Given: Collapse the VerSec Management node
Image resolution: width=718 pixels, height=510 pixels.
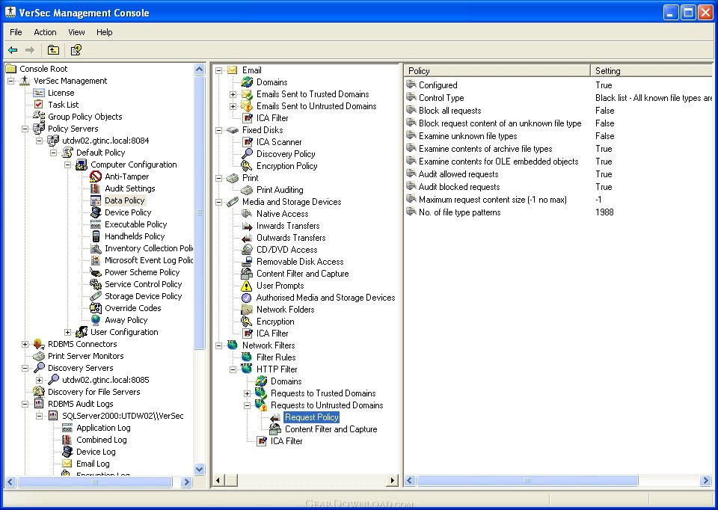Looking at the screenshot, I should (x=10, y=81).
